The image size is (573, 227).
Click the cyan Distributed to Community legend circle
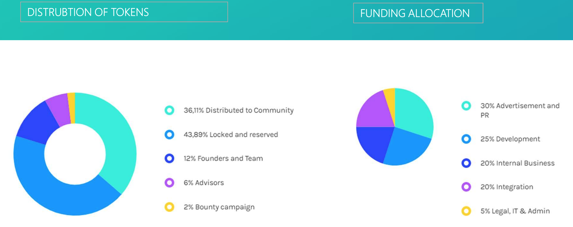pyautogui.click(x=169, y=110)
